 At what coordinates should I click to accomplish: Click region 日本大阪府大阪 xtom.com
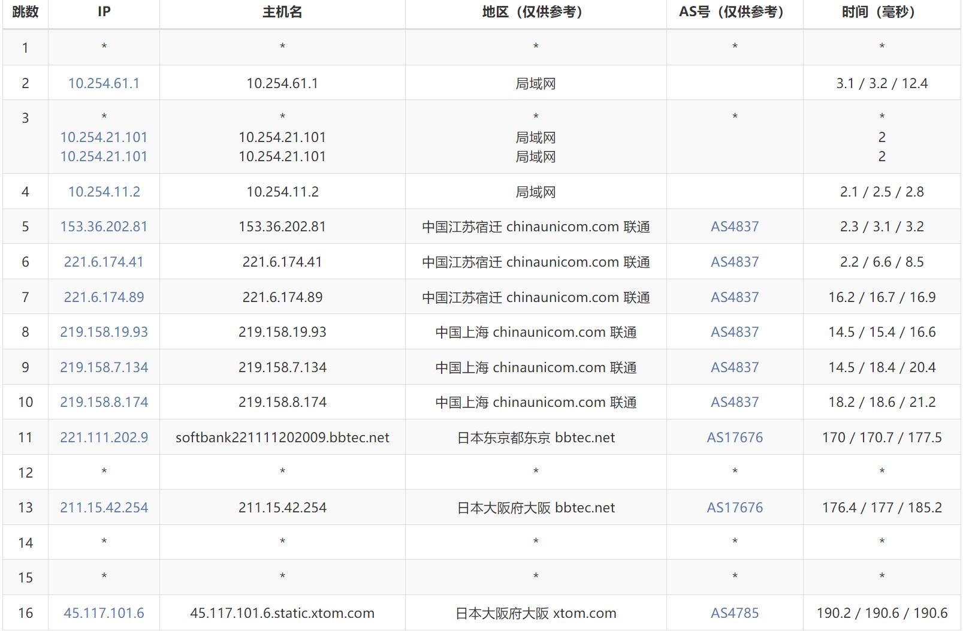536,613
